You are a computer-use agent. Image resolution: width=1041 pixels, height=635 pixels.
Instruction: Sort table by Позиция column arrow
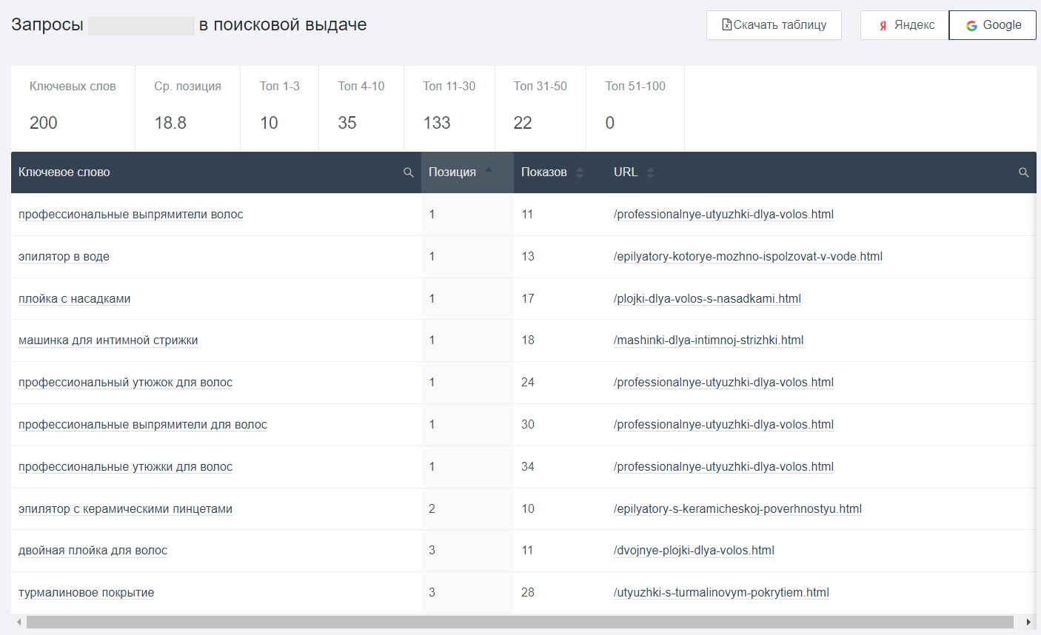tap(488, 172)
